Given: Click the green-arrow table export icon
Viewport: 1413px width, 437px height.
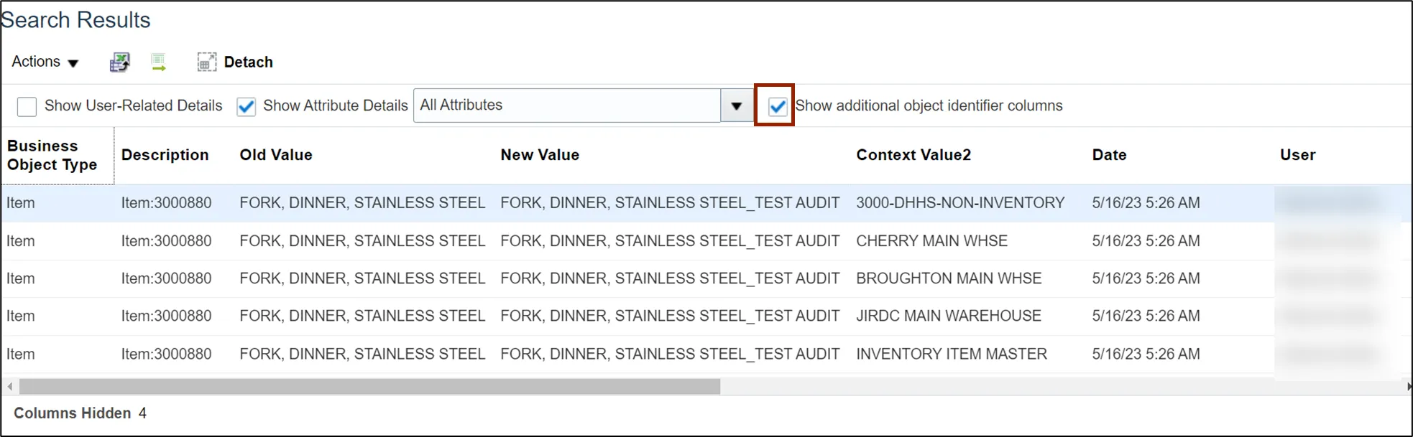Looking at the screenshot, I should [159, 62].
